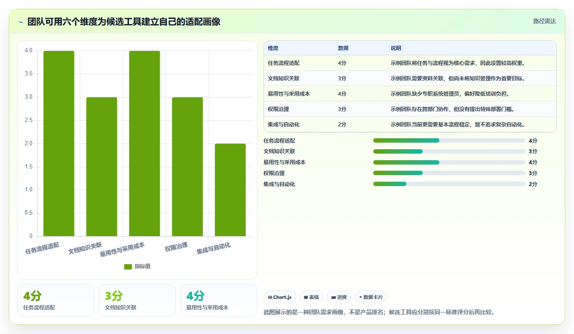
Task: Click the 2.5 y-axis tick label
Action: [x=29, y=120]
